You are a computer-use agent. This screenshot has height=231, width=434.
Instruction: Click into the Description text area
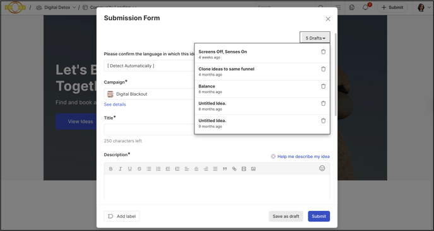coord(217,187)
